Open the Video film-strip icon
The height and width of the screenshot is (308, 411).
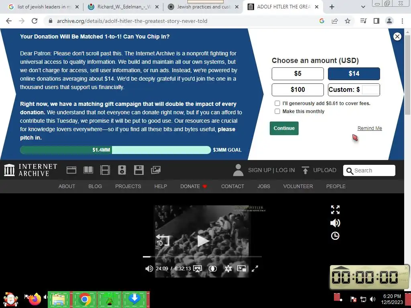point(105,170)
